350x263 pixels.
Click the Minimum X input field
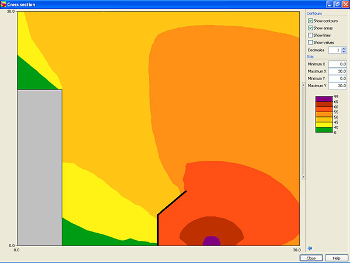[x=338, y=64]
